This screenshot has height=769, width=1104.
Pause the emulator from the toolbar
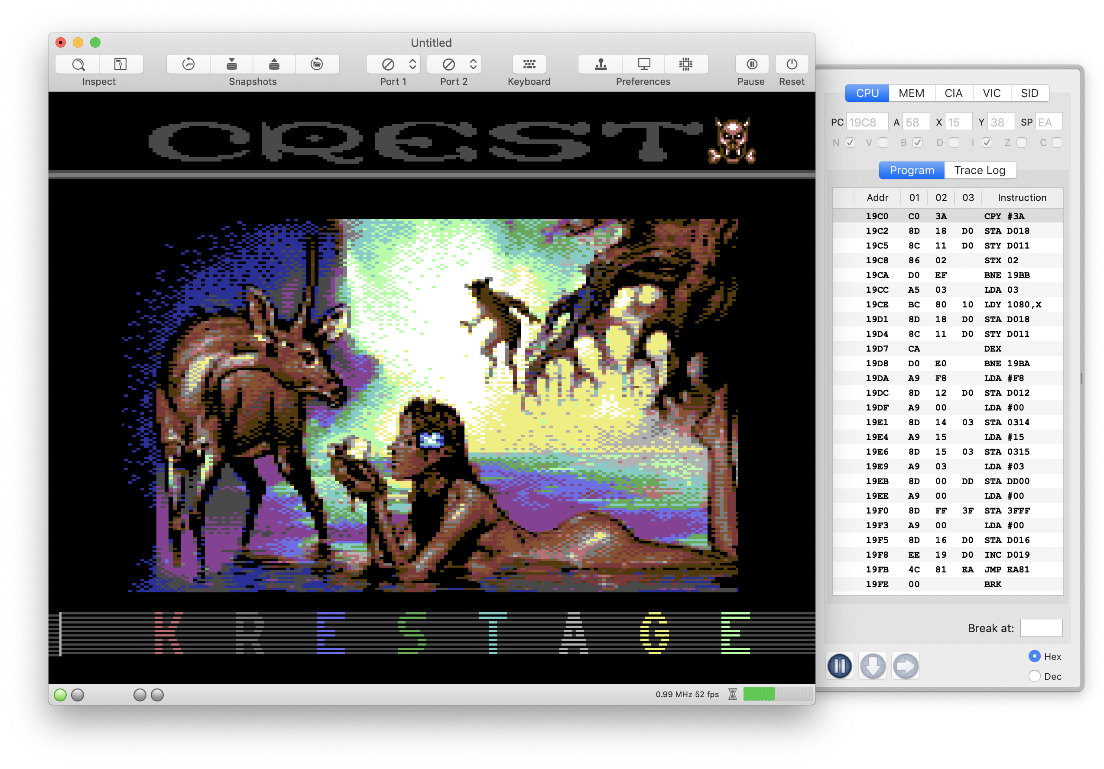(752, 64)
